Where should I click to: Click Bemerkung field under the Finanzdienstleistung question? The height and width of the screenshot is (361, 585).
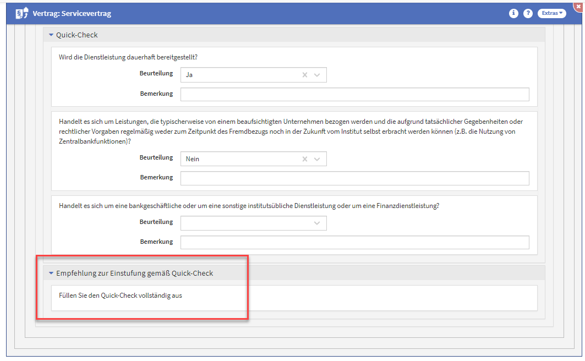coord(354,242)
